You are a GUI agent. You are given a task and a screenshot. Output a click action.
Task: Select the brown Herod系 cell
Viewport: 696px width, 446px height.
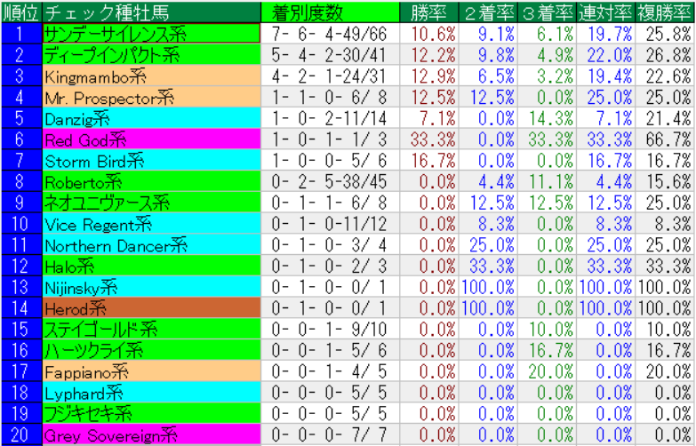[x=151, y=307]
